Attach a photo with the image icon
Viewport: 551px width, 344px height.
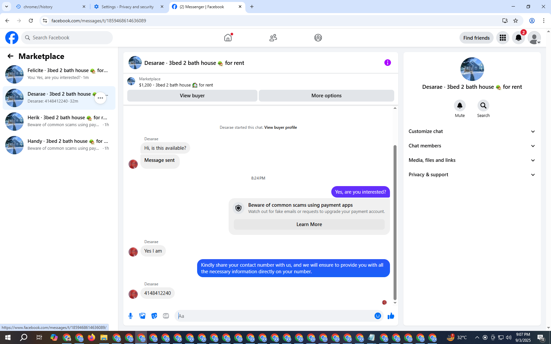tap(142, 316)
